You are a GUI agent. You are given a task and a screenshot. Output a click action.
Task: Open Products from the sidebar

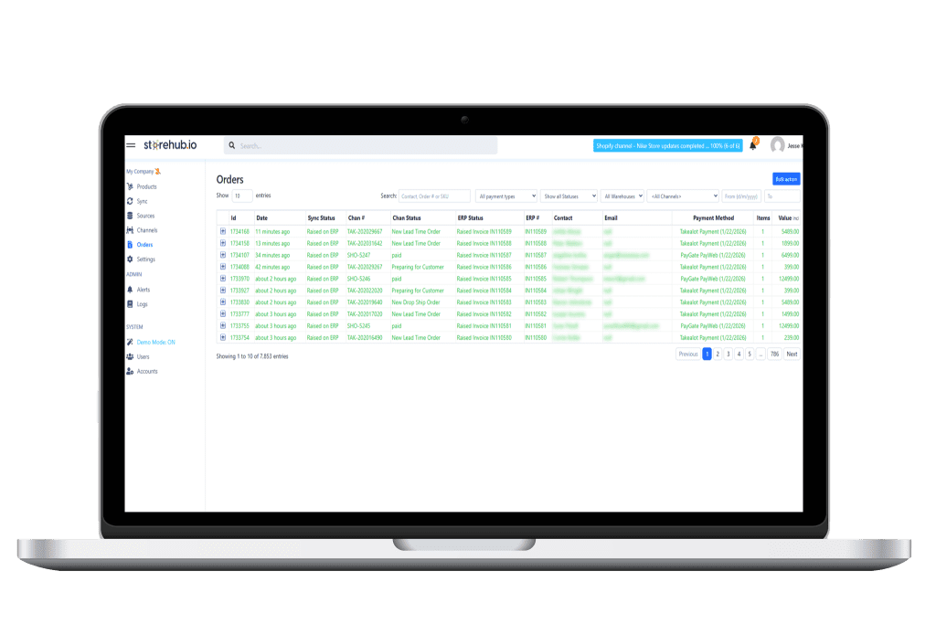click(x=146, y=186)
